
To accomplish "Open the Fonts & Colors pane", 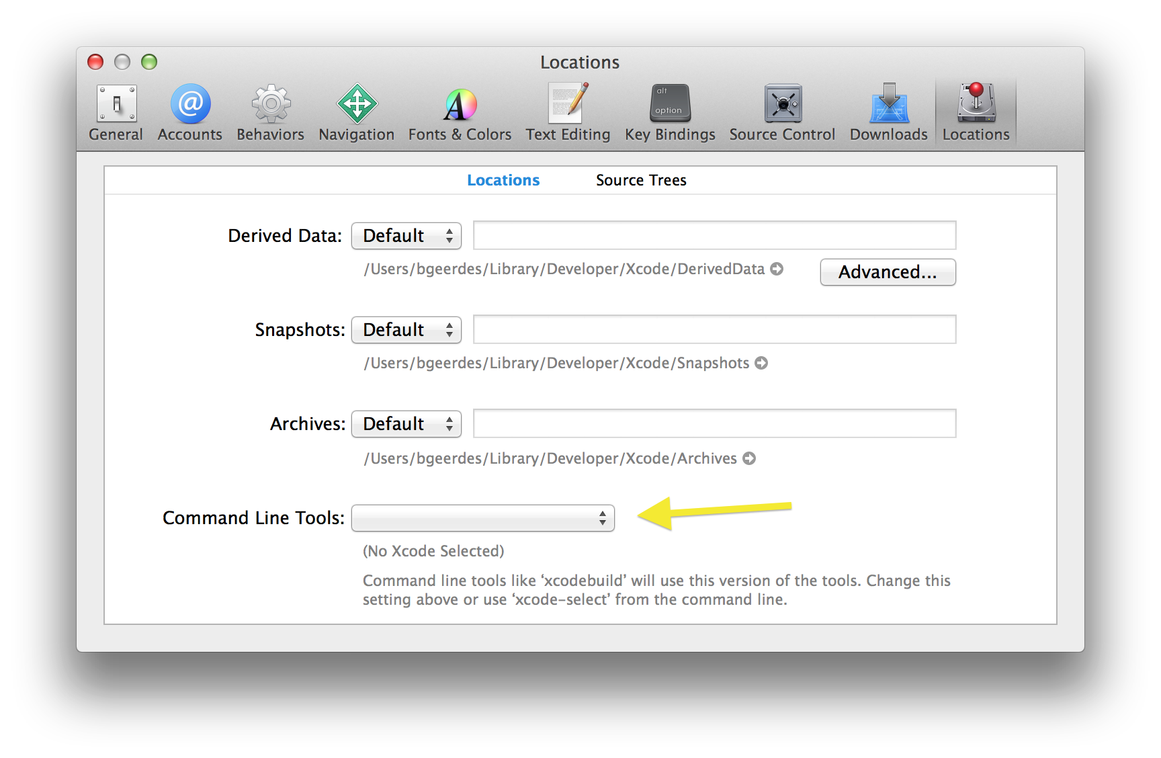I will point(460,113).
